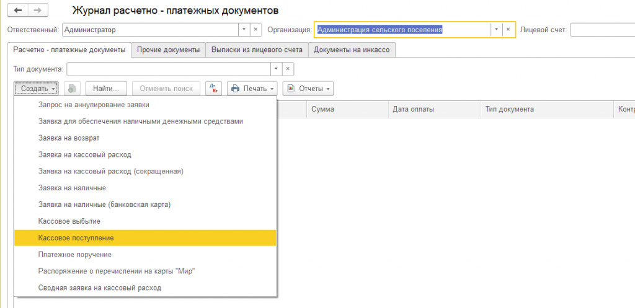Click into the Ответственный input field
The width and height of the screenshot is (635, 308).
pyautogui.click(x=150, y=30)
